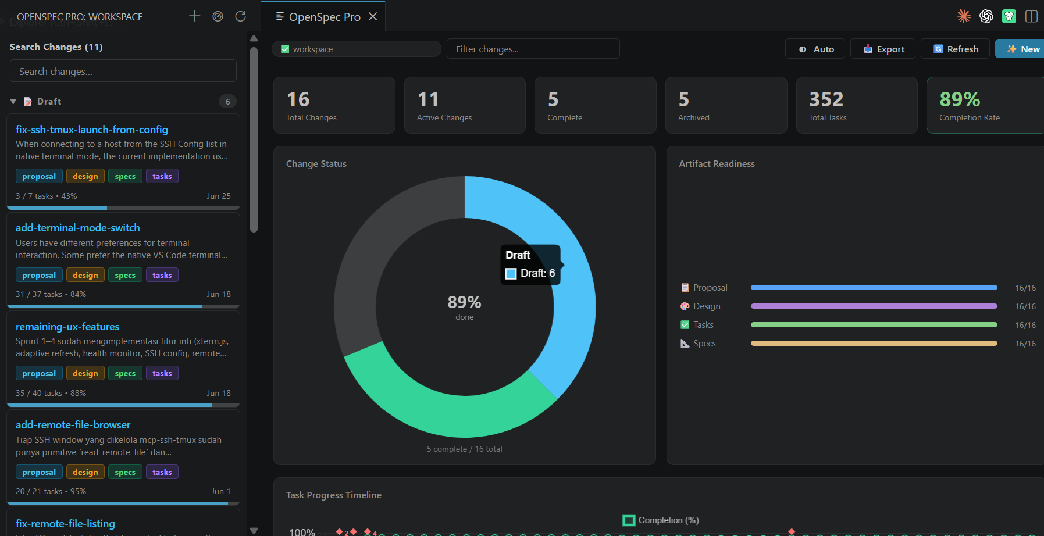Open the ChatGPT knot icon
The height and width of the screenshot is (536, 1044).
986,16
